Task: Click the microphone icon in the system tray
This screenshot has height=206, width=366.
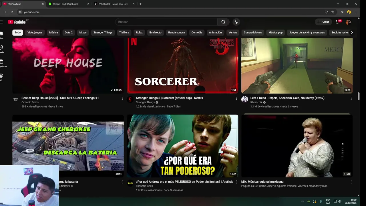Action: click(321, 201)
